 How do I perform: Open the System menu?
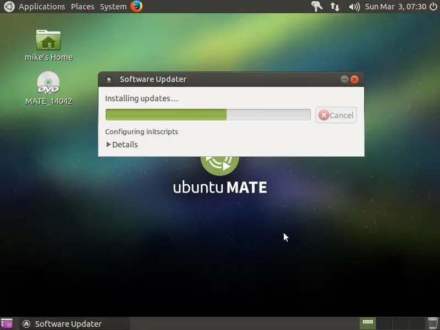[113, 7]
